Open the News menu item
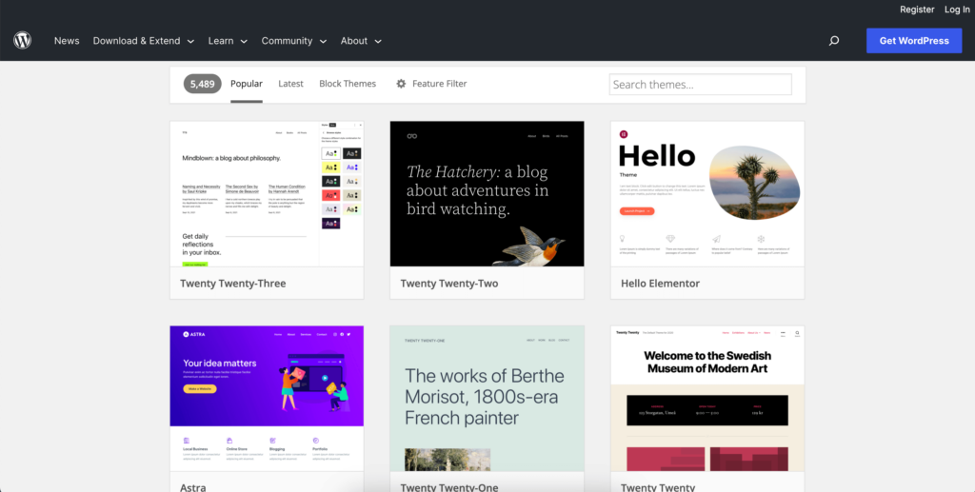The height and width of the screenshot is (492, 975). pos(67,41)
